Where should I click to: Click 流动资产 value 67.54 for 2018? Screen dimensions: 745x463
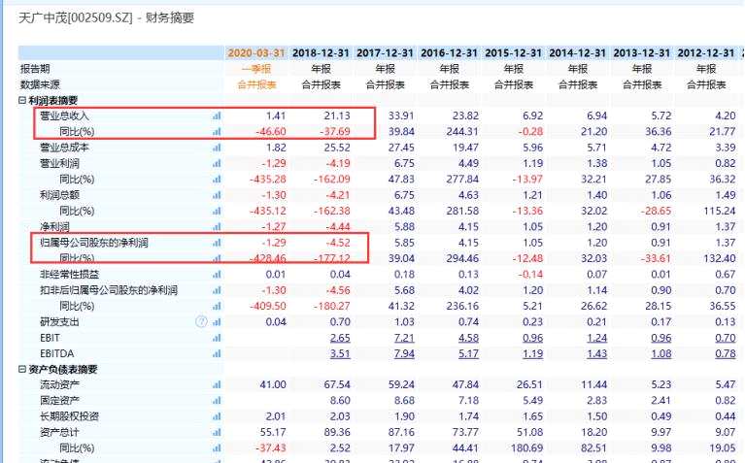pyautogui.click(x=337, y=384)
